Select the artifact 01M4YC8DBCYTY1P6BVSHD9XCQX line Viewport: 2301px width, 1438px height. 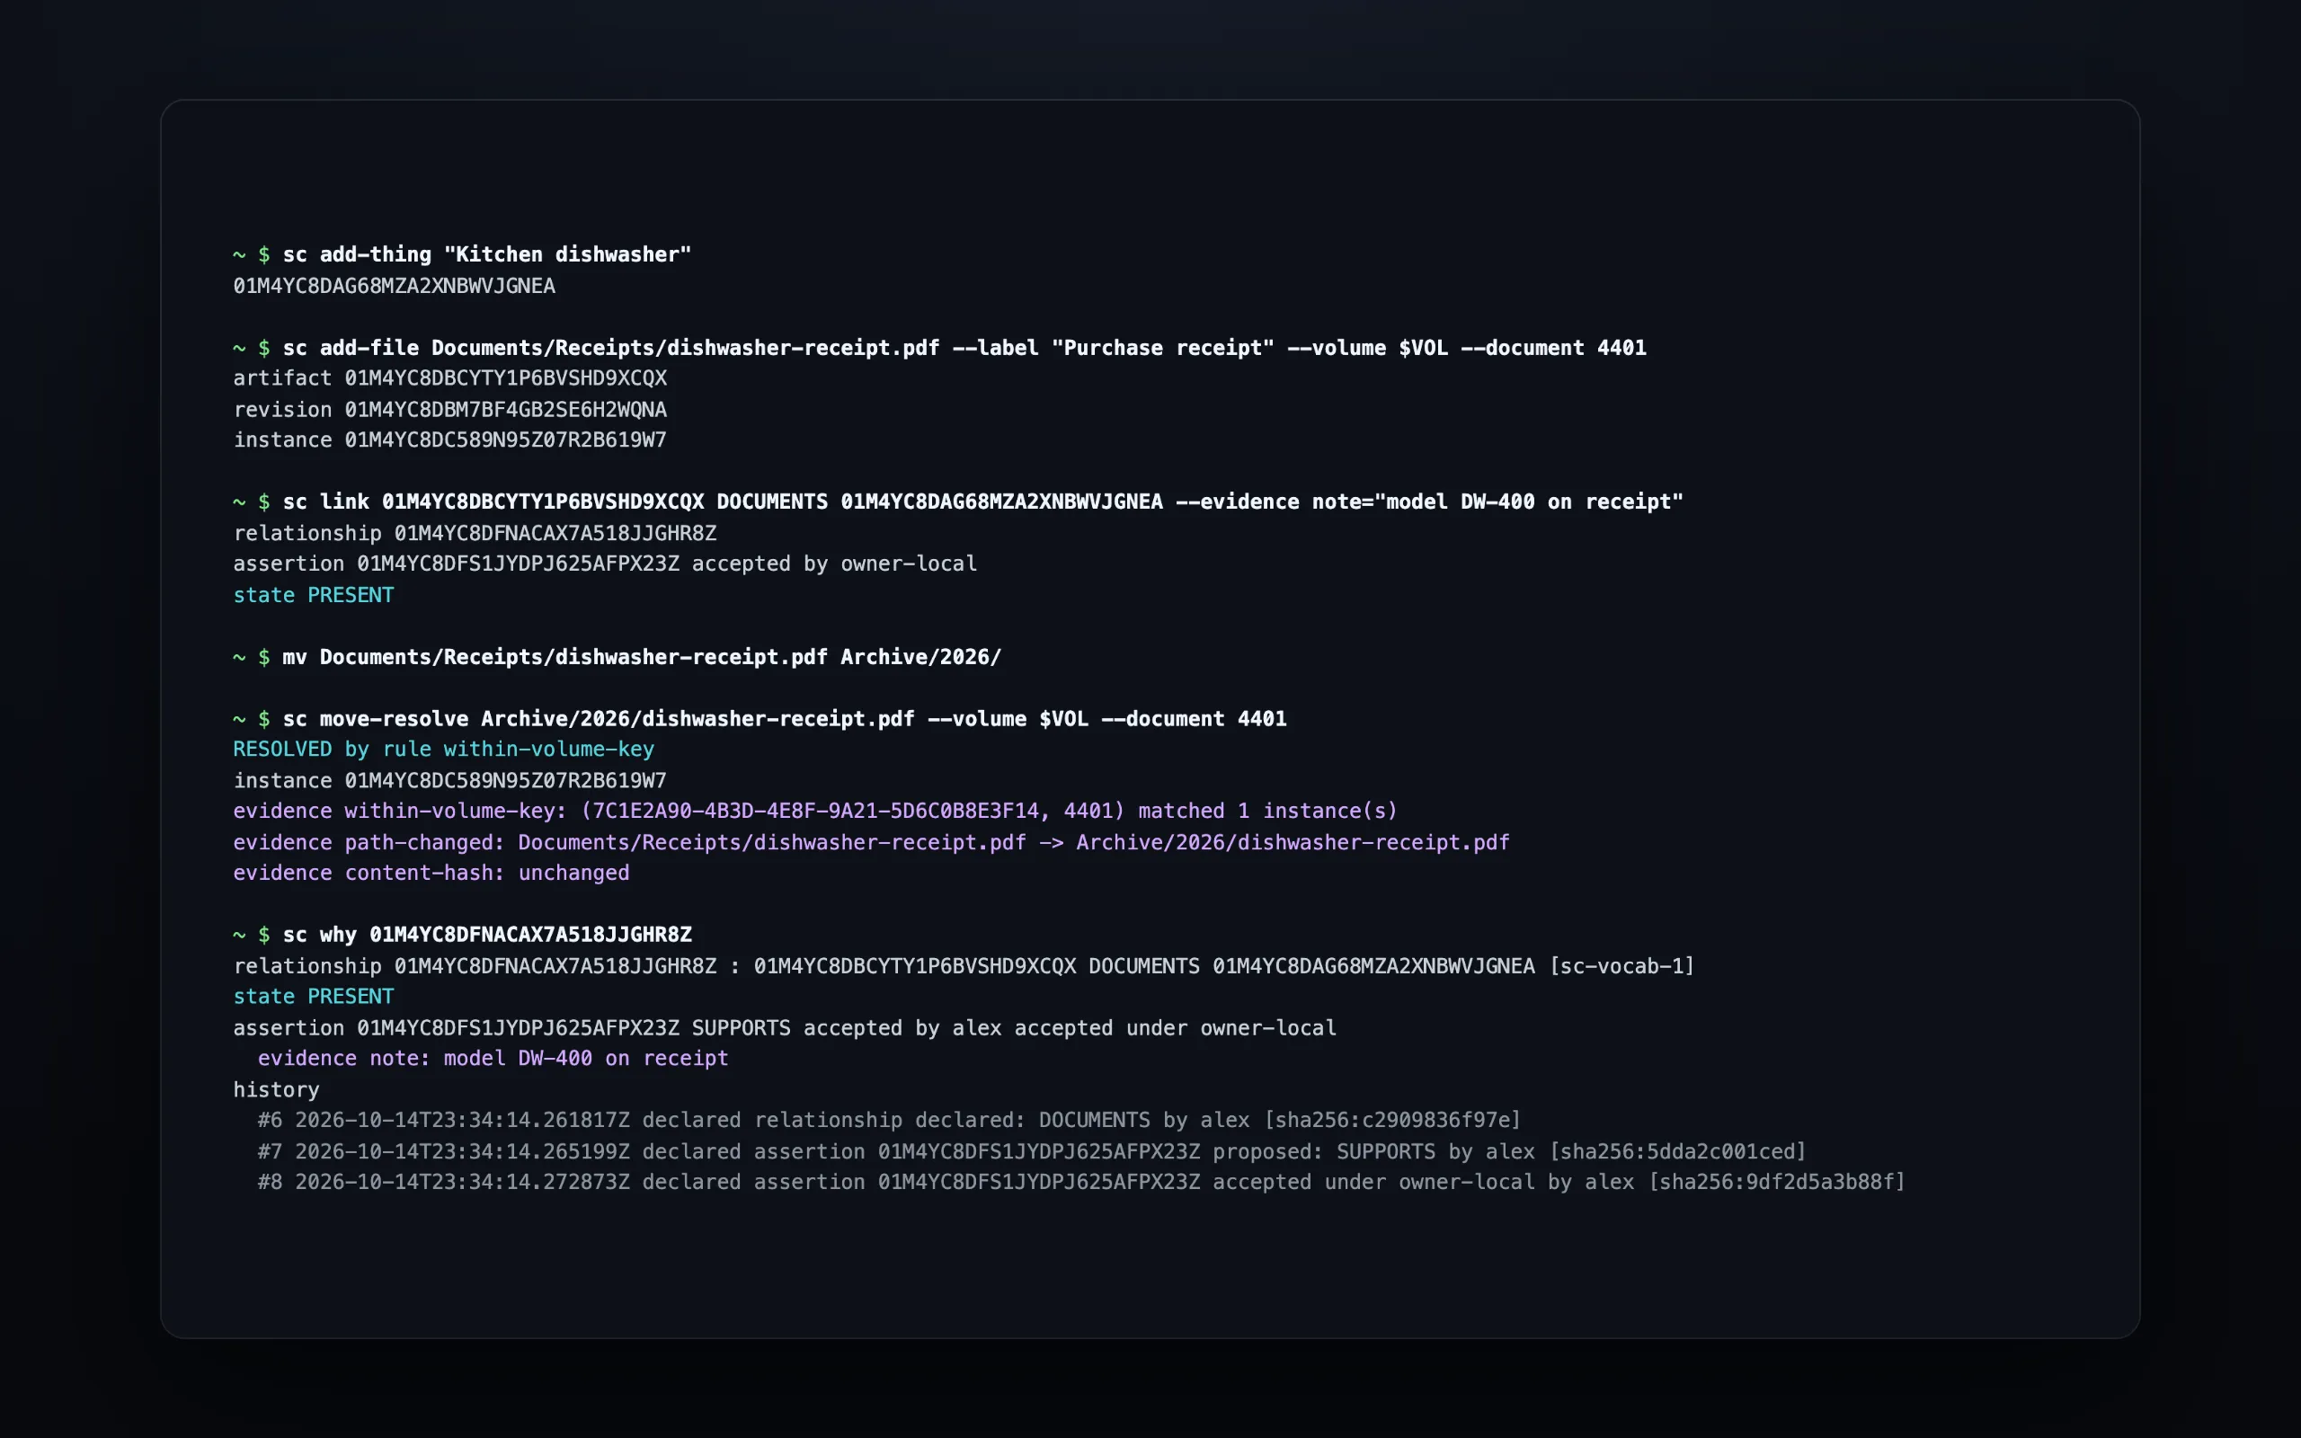tap(449, 378)
